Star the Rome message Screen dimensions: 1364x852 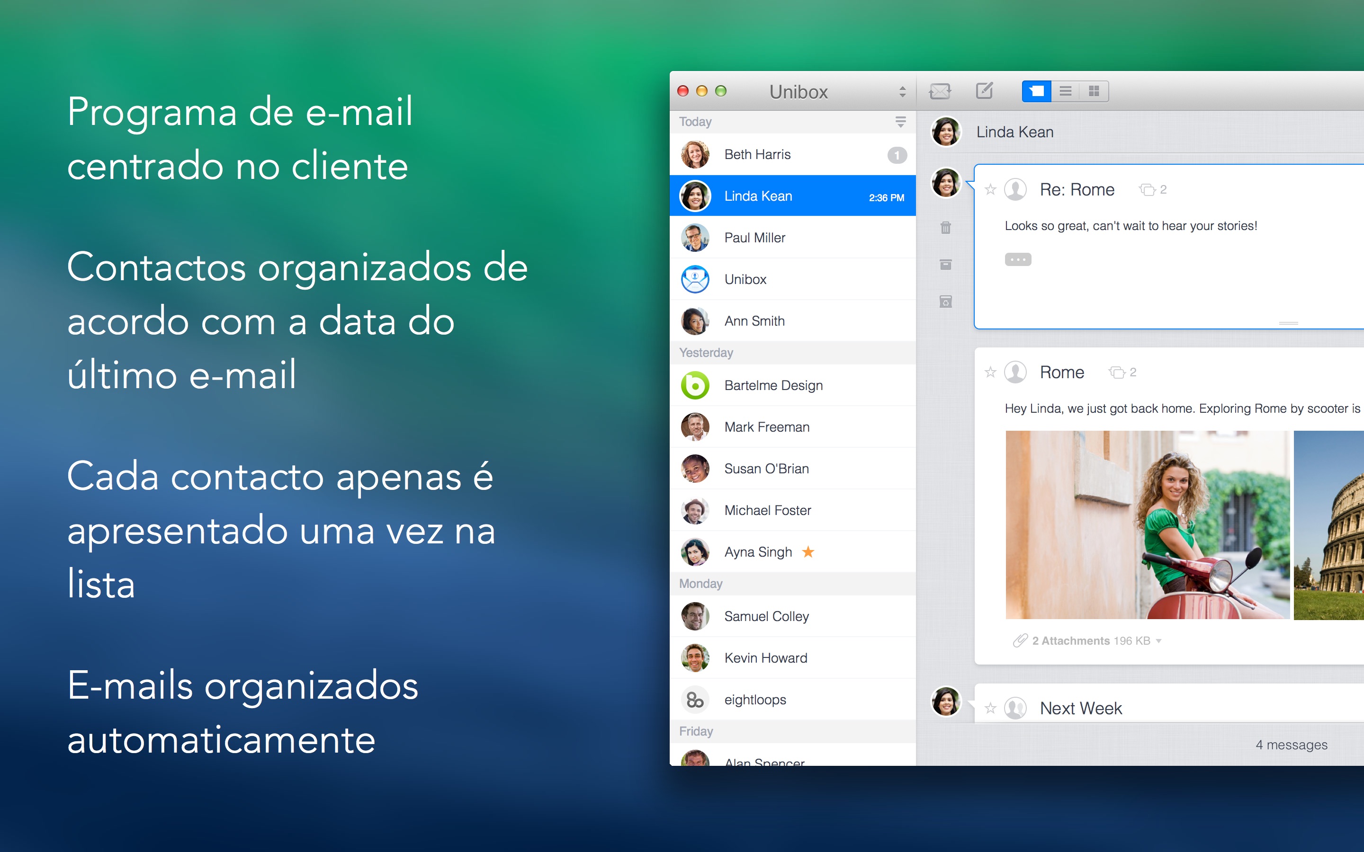point(990,372)
